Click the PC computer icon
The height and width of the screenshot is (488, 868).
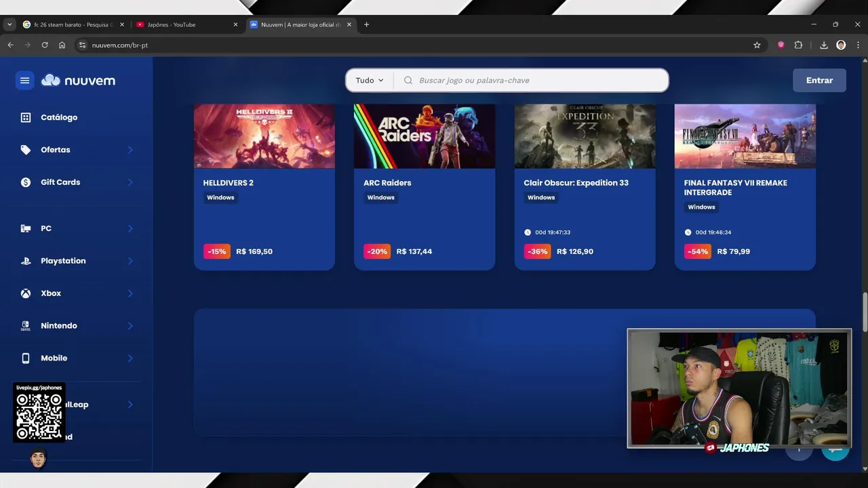tap(26, 228)
